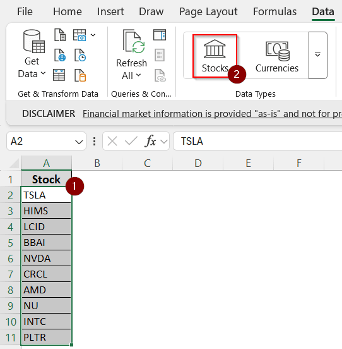342x349 pixels.
Task: Click the formula bar containing TSLA
Action: [257, 141]
